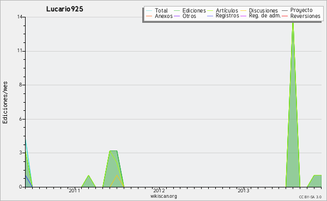This screenshot has width=327, height=201.
Task: Select the Discusiones legend label
Action: click(263, 10)
